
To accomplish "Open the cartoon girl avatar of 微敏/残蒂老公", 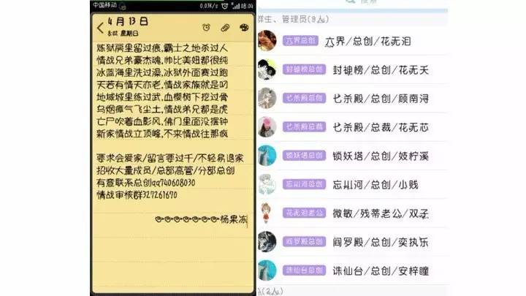I will click(267, 213).
